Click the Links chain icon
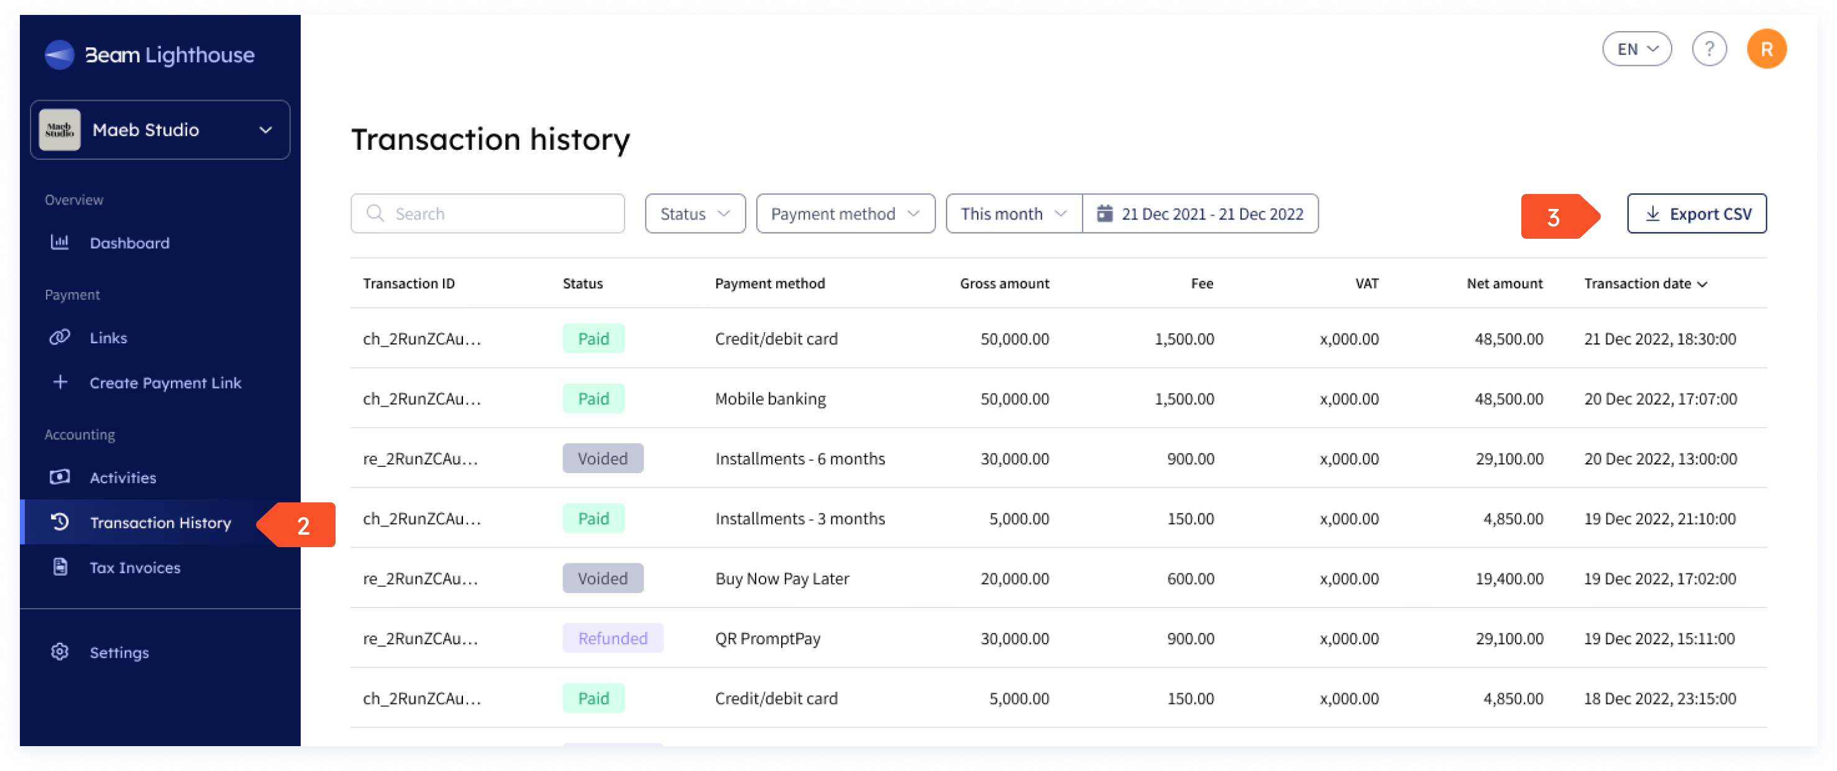 60,338
